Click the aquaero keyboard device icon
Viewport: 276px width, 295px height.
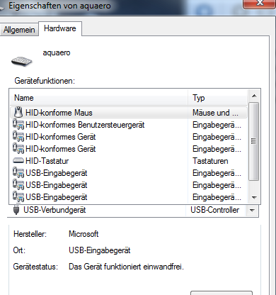(22, 62)
